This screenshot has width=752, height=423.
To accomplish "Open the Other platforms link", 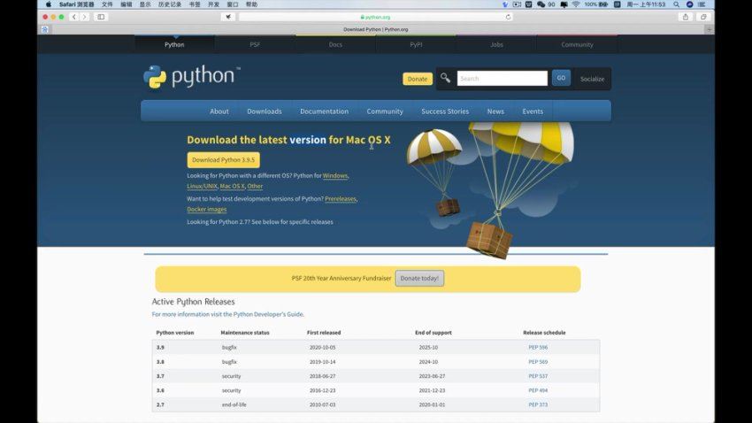I will pos(255,186).
